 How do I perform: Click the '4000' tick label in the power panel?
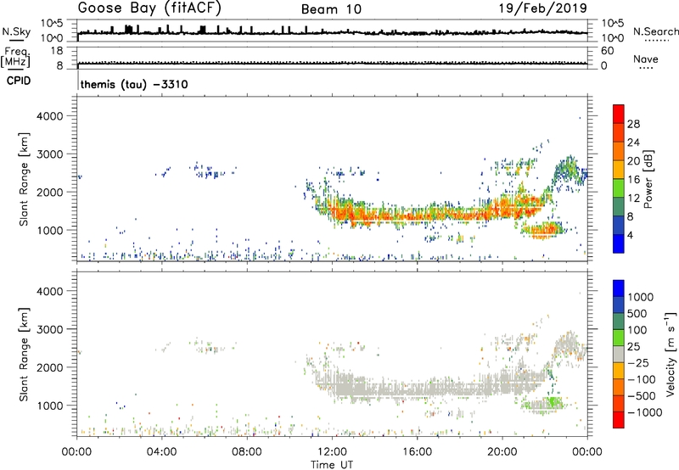click(x=50, y=116)
